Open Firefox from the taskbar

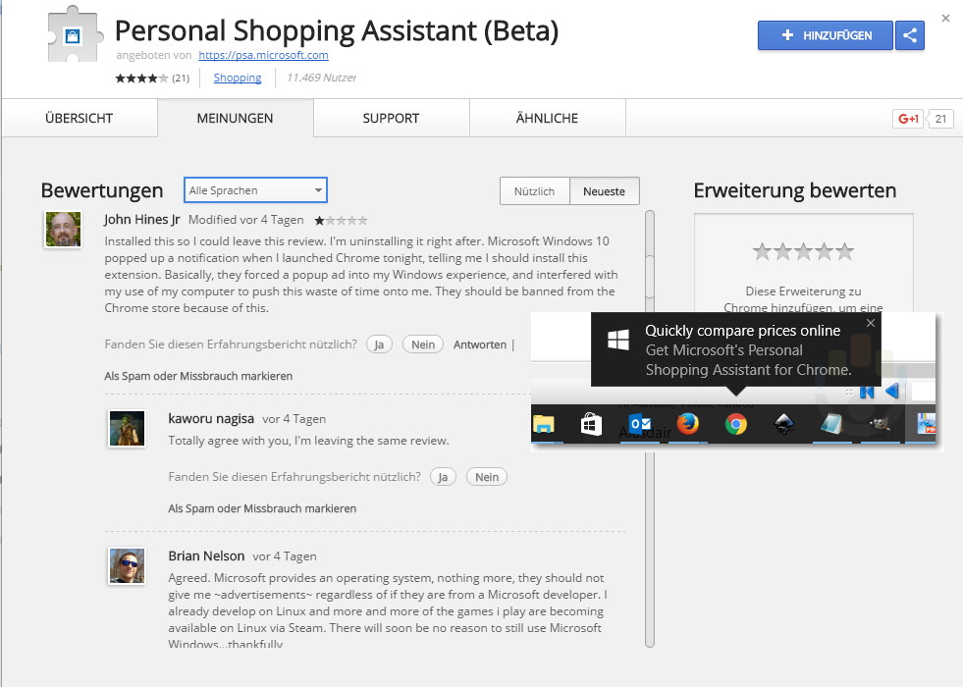688,424
